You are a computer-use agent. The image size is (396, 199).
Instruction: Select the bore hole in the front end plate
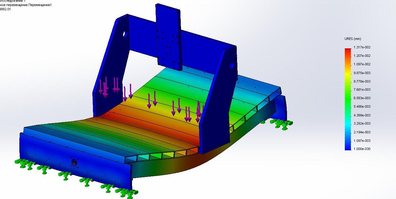point(74,163)
